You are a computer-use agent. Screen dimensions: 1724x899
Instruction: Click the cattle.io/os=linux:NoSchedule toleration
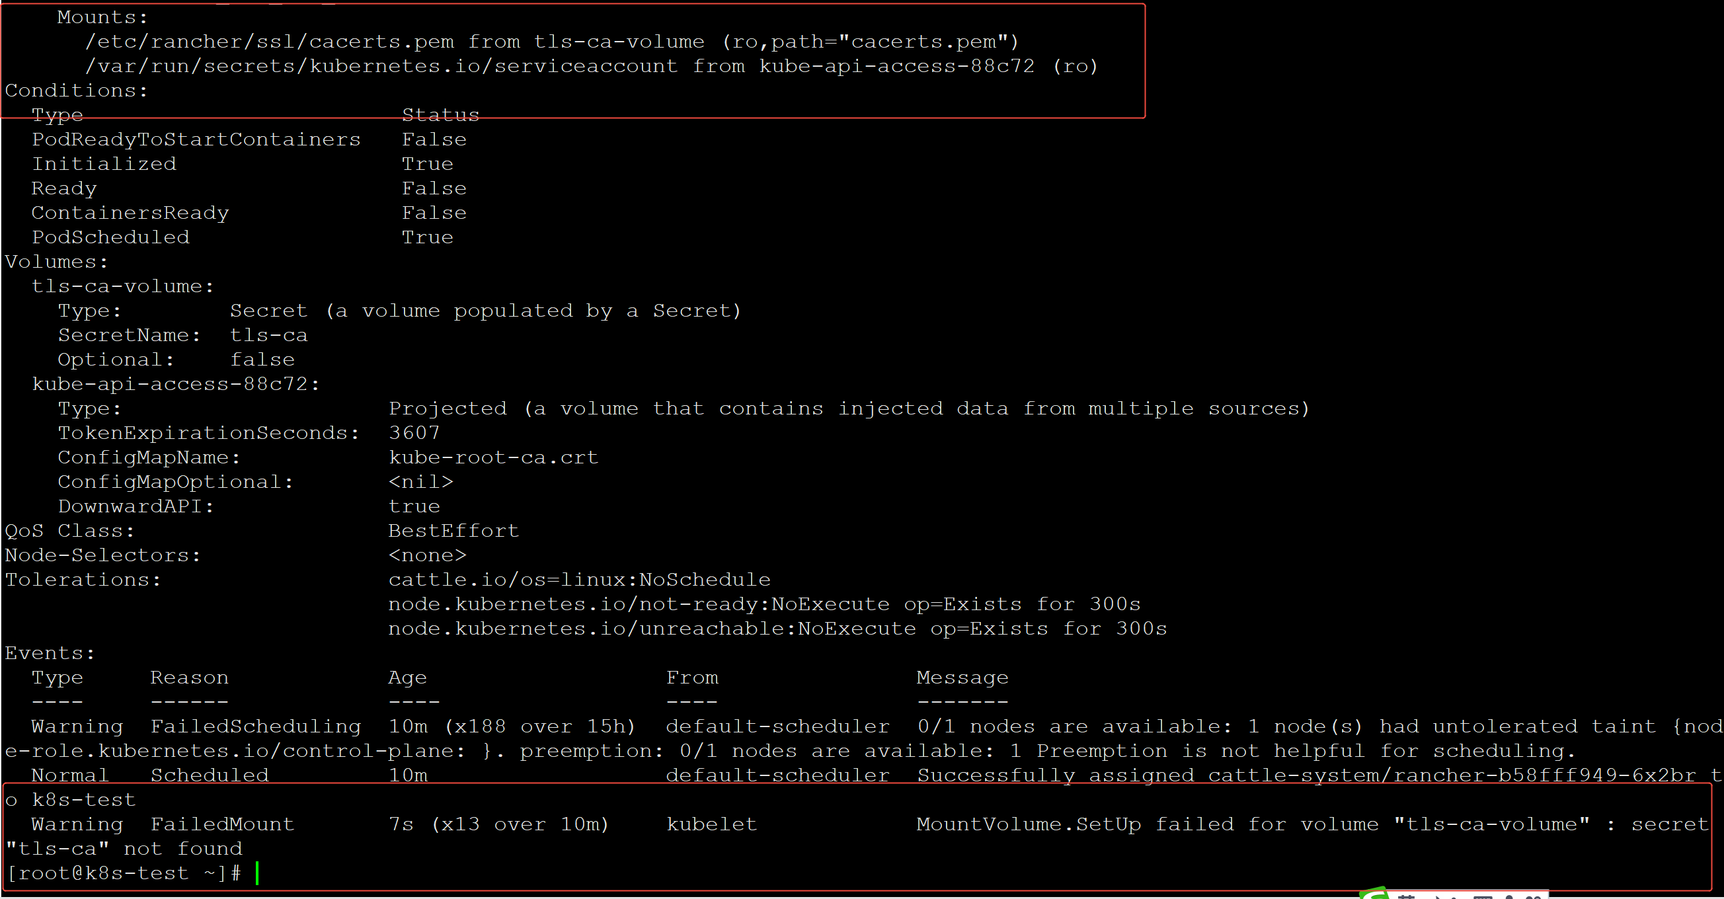[x=579, y=580]
